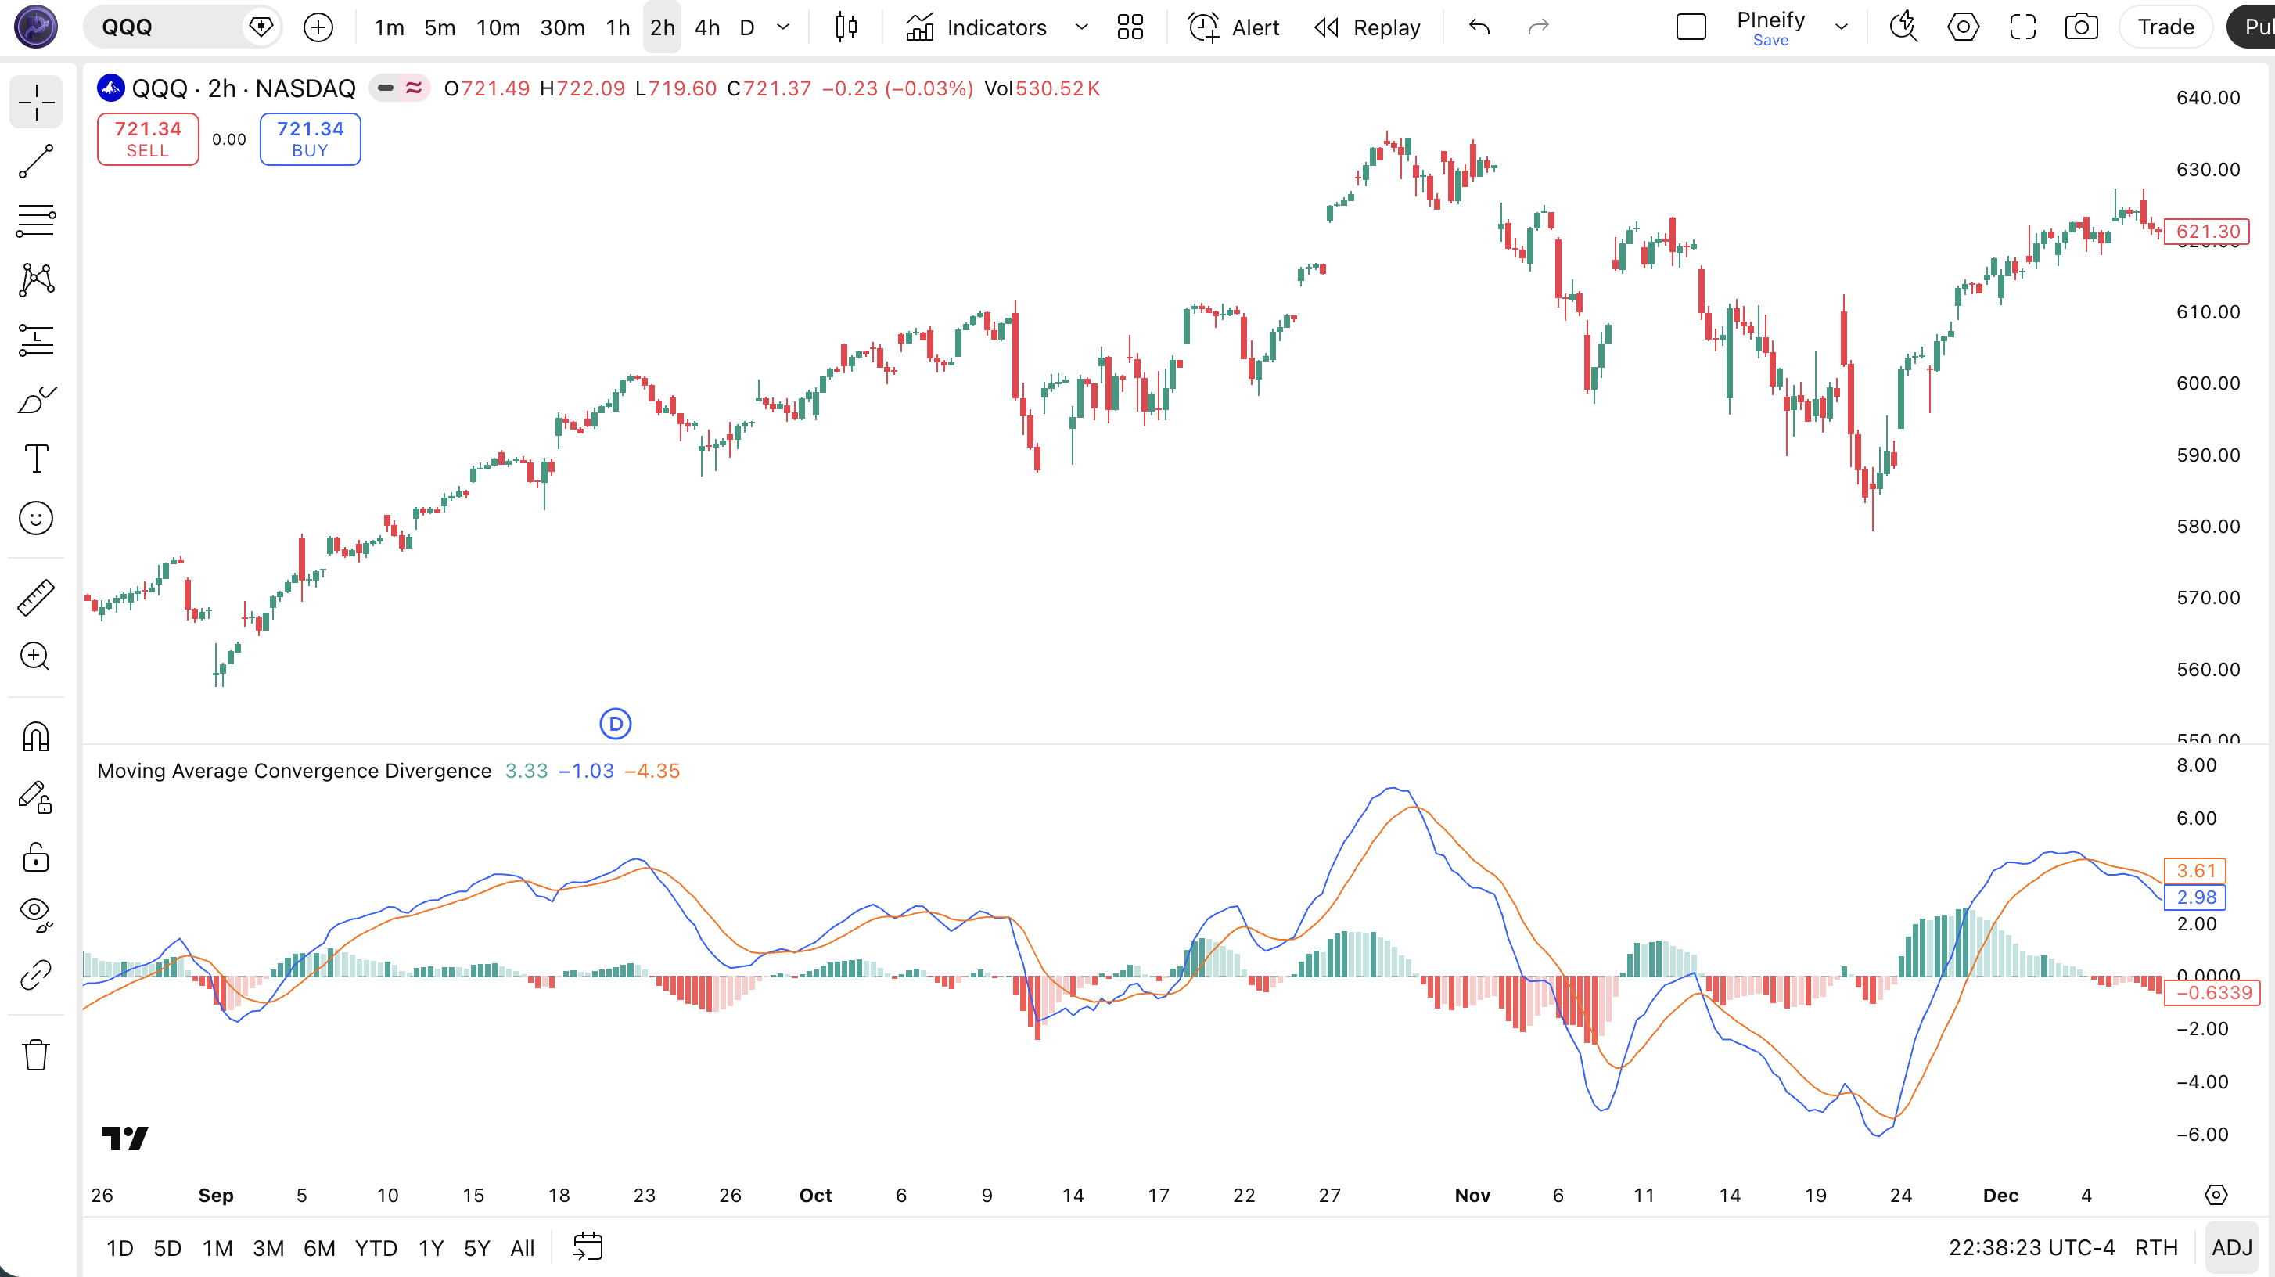Set the date range to 5D

pos(167,1248)
